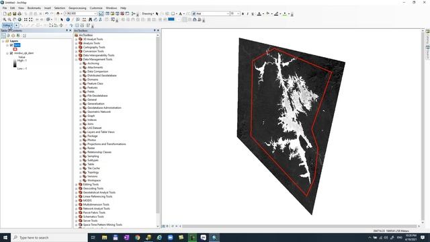Image resolution: width=430 pixels, height=242 pixels.
Task: Open the Selection menu
Action: point(60,8)
